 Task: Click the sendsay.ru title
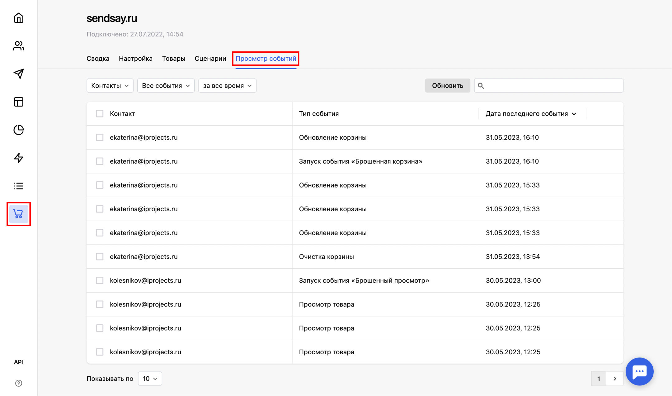tap(112, 18)
